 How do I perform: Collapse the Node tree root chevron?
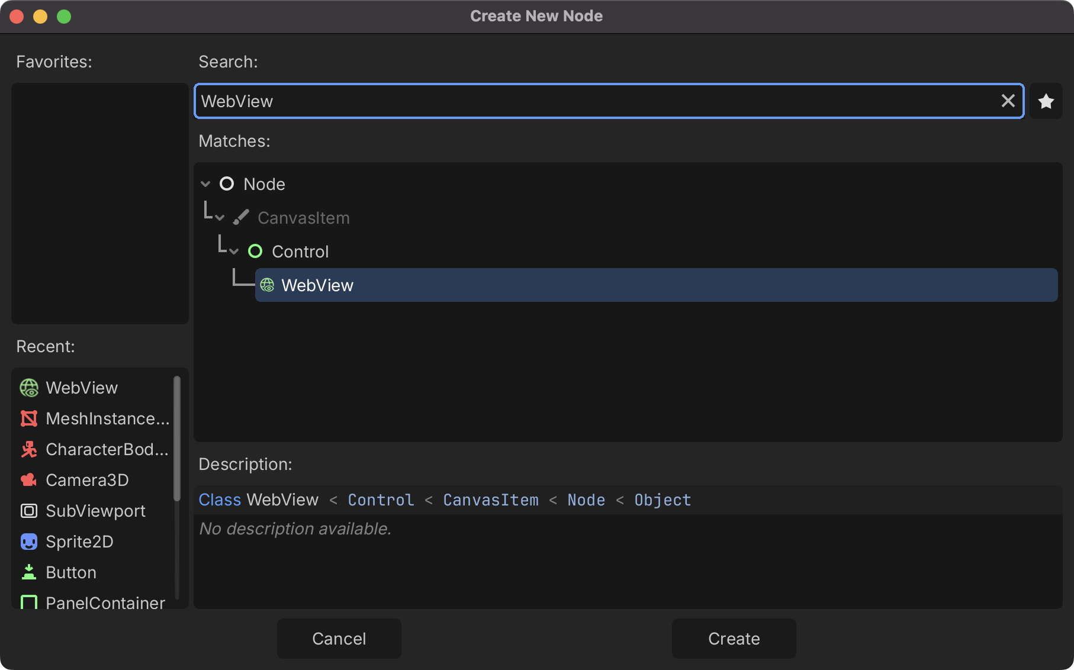point(205,184)
